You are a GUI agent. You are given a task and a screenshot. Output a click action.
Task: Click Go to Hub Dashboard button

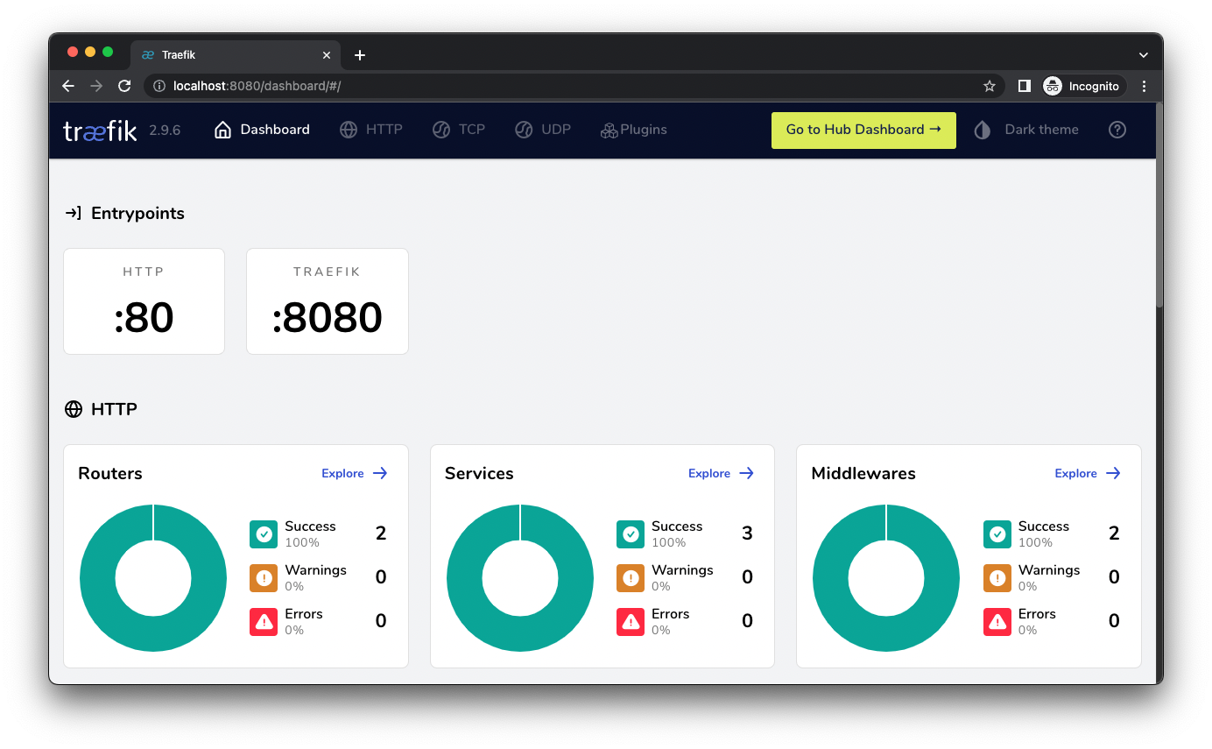pos(863,130)
